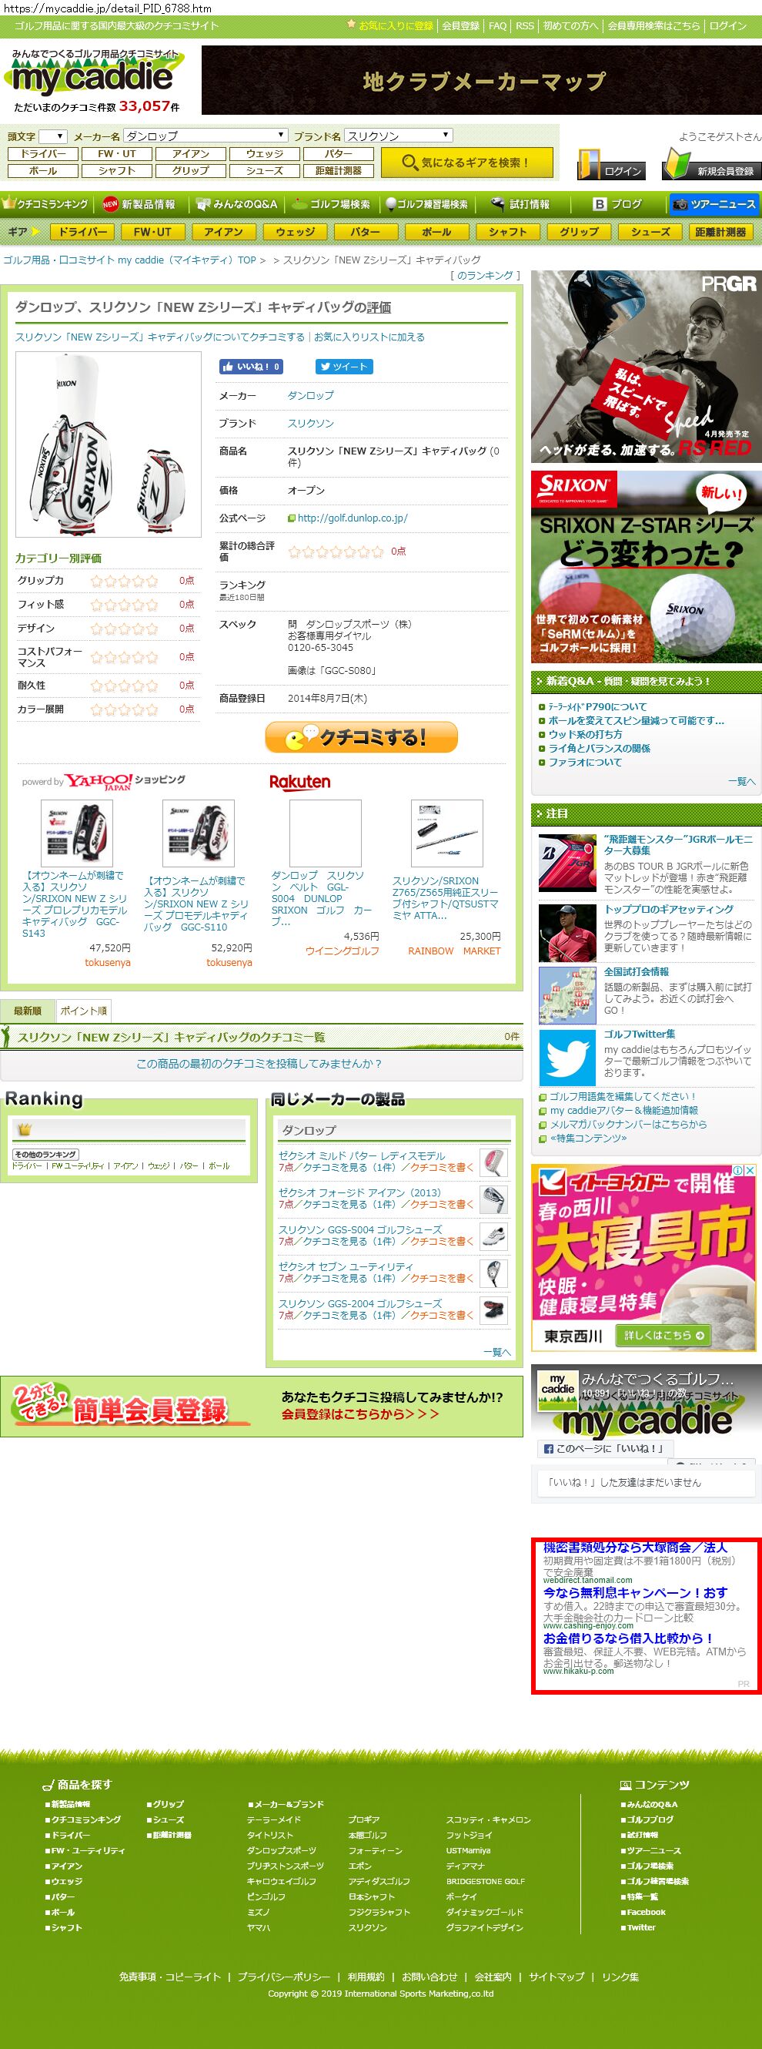Click the スリクソン brand link
The image size is (762, 2049).
click(311, 423)
